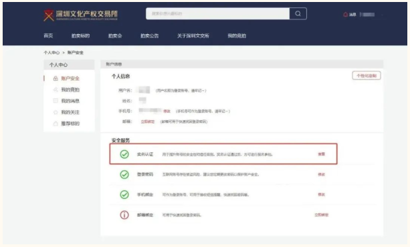Click the search magnifier button

coord(298,13)
